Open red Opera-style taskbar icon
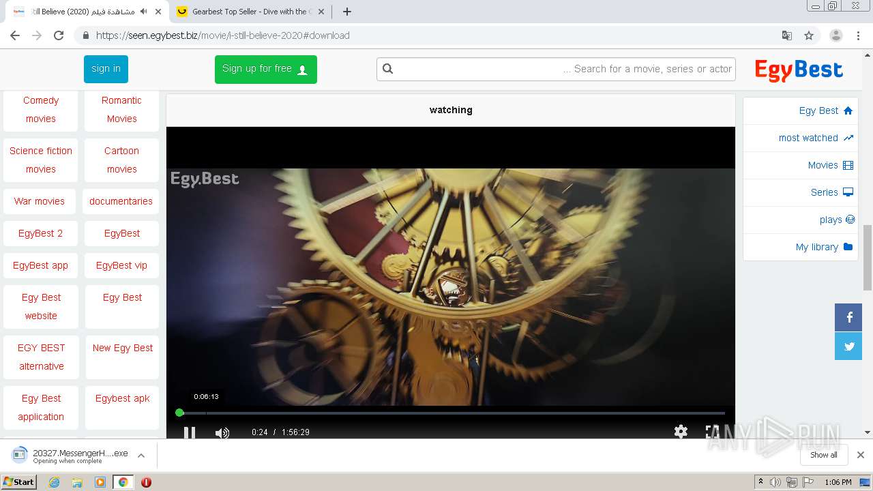873x491 pixels. coord(146,482)
